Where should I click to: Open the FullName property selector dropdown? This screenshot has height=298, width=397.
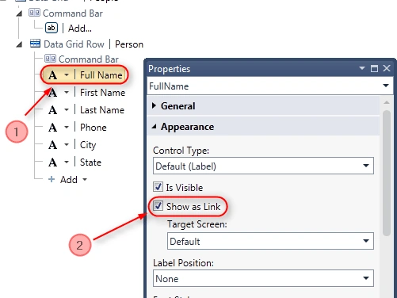(386, 86)
